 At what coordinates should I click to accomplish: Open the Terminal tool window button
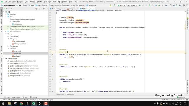[33, 97]
